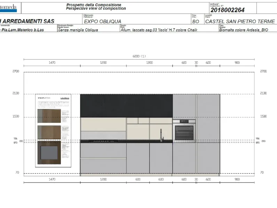Click the built-in oven in the drawing

[x=184, y=131]
